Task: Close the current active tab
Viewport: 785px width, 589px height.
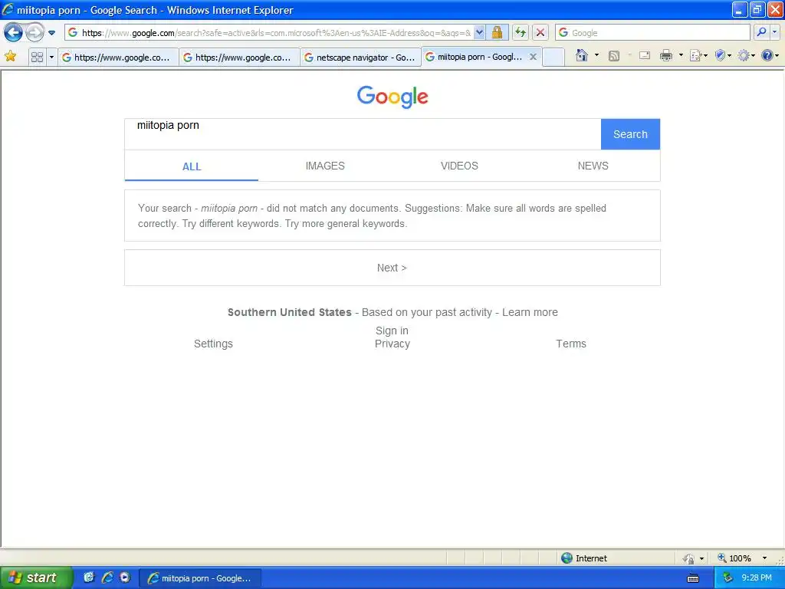Action: point(534,57)
